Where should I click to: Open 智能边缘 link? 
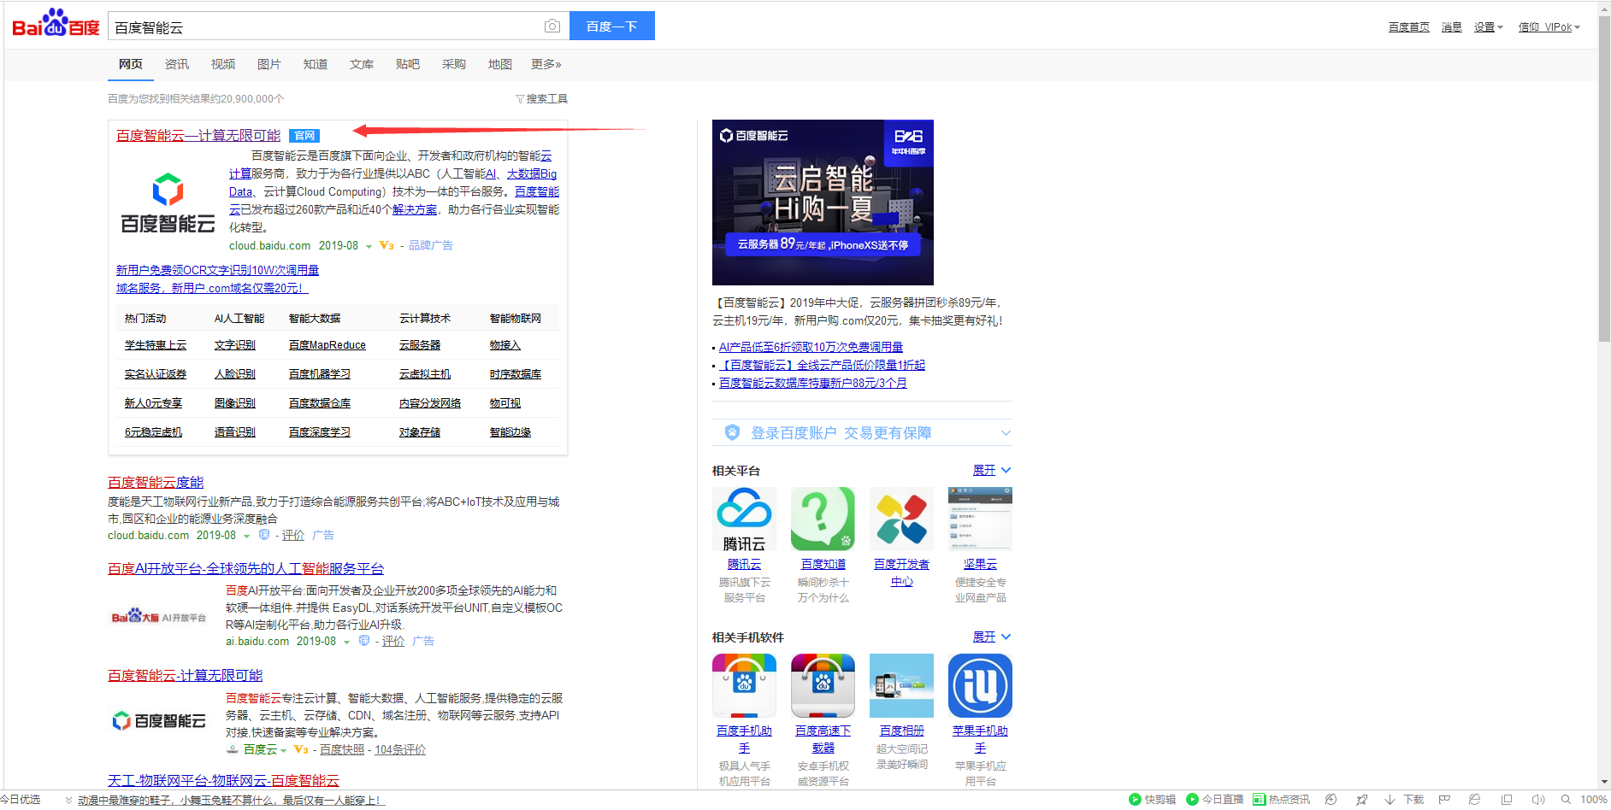click(x=510, y=432)
